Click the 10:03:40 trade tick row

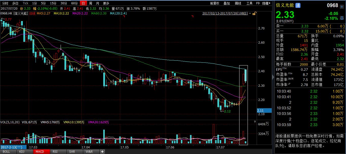point(310,91)
